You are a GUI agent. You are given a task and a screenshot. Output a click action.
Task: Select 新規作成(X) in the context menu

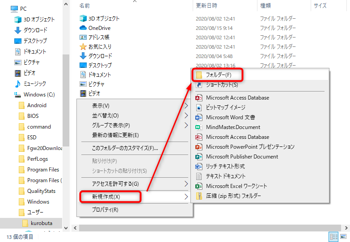(x=135, y=197)
